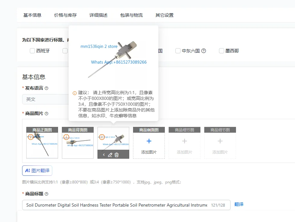The height and width of the screenshot is (222, 295).
Task: Click the 商品标题 text input field
Action: pyautogui.click(x=126, y=205)
